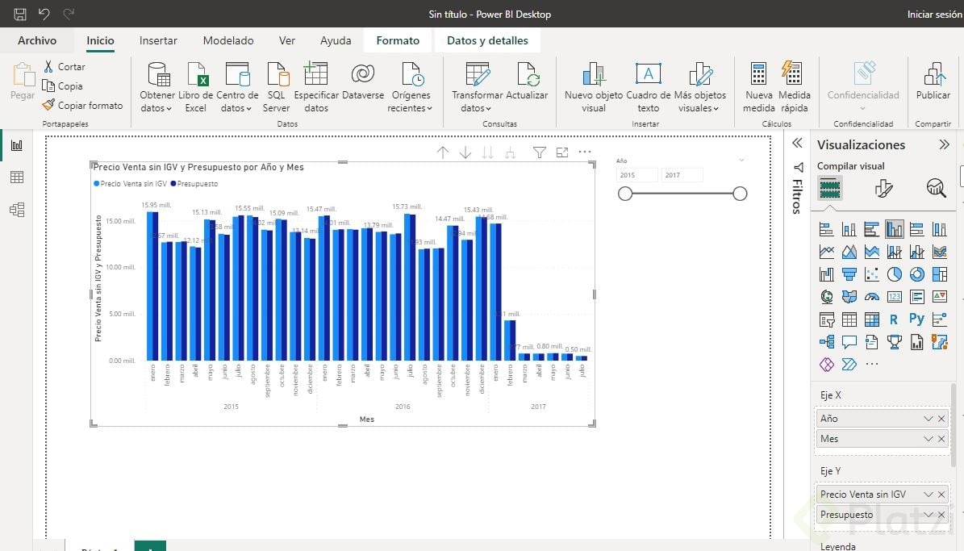
Task: Open More options menu on chart header
Action: 585,152
